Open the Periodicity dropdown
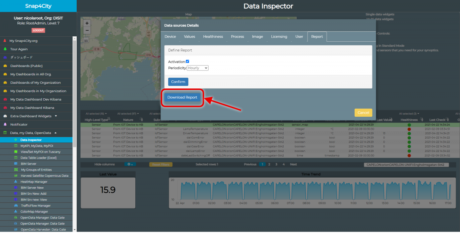The image size is (460, 233). click(198, 68)
